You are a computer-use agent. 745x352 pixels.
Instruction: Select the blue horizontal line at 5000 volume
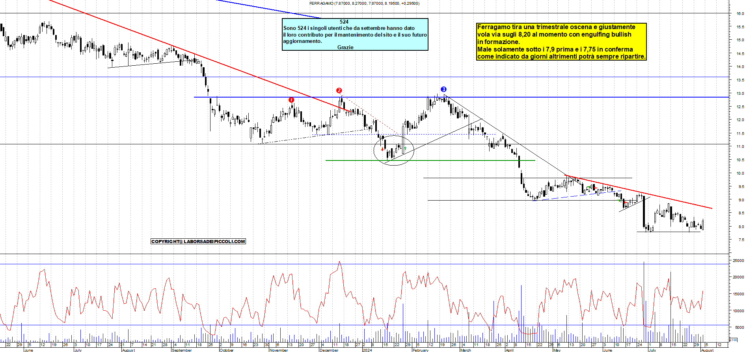tap(364, 325)
